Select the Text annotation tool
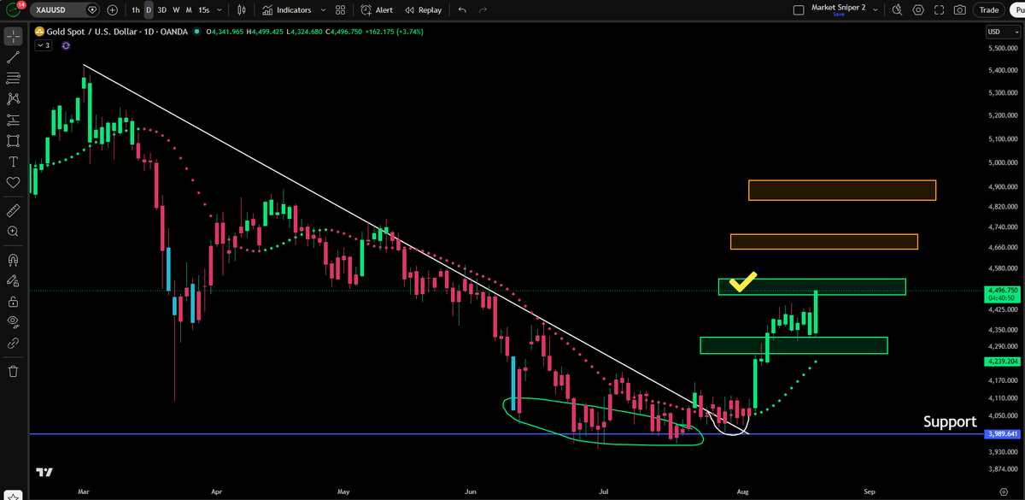This screenshot has height=500, width=1025. [x=14, y=162]
